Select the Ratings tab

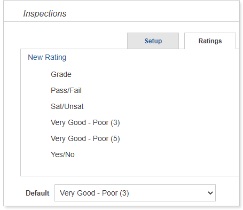click(210, 41)
